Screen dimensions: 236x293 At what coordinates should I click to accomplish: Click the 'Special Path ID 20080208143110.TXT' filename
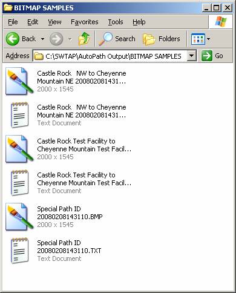[x=69, y=246]
